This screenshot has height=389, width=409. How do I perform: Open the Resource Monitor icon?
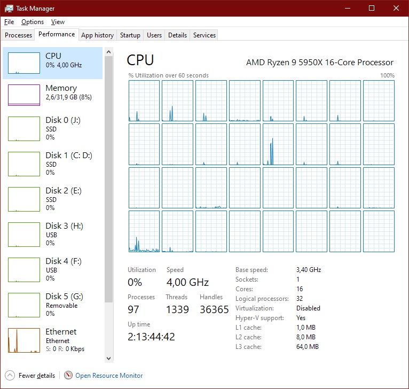[x=68, y=376]
